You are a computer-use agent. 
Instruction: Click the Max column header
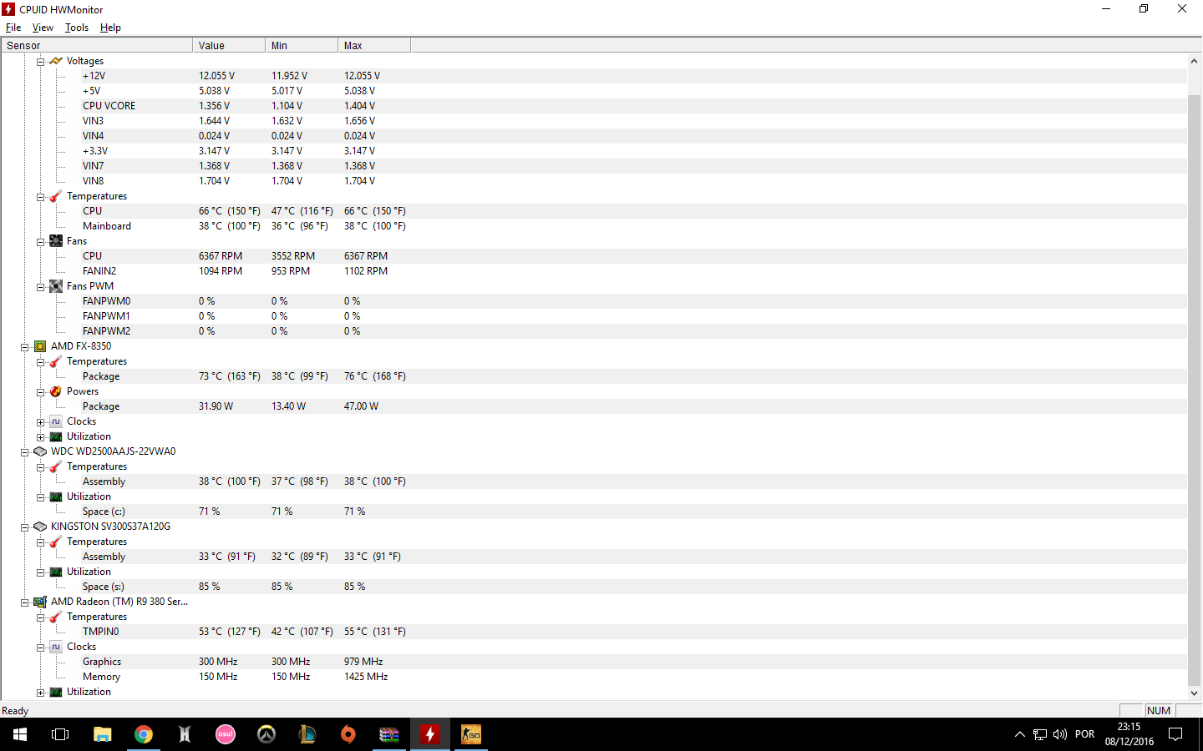click(x=374, y=45)
